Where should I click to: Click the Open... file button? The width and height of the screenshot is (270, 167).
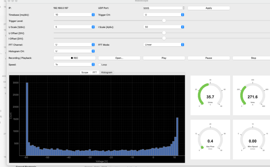coord(119,58)
